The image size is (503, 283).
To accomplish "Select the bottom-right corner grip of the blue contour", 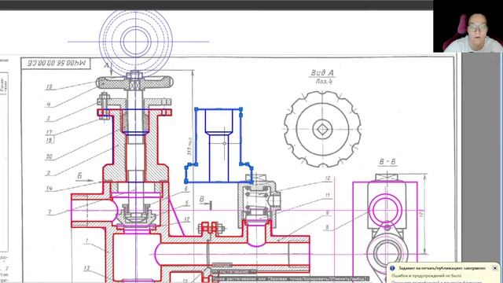I will coord(251,182).
